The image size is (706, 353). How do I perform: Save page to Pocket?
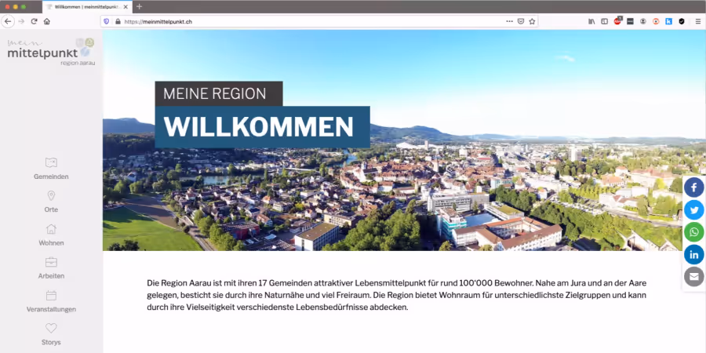(521, 21)
